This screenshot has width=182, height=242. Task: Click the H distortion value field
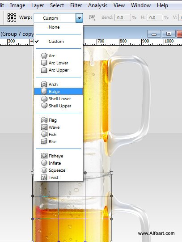[155, 17]
